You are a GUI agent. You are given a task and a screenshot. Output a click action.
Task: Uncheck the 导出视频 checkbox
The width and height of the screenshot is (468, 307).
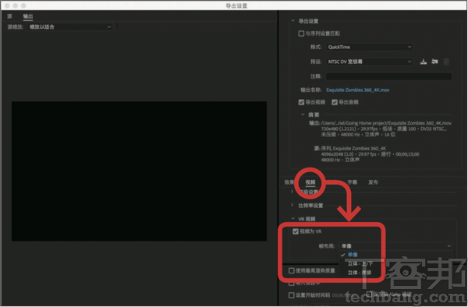tap(301, 102)
